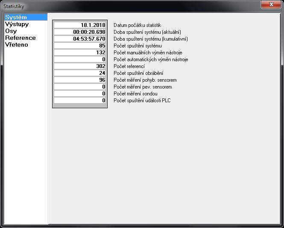The height and width of the screenshot is (228, 284).
Task: Click the label Počet automatických výměn nástroje
Action: (x=151, y=59)
